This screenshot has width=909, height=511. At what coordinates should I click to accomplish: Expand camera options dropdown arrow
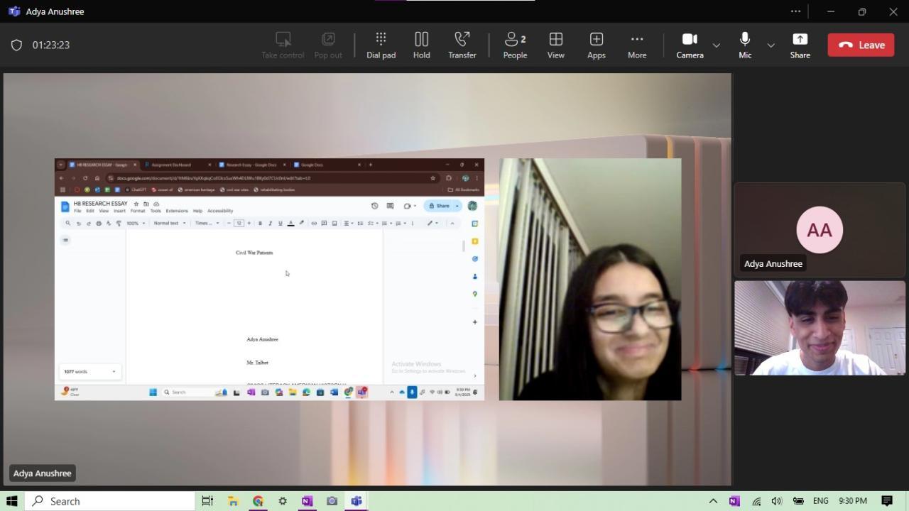click(716, 45)
